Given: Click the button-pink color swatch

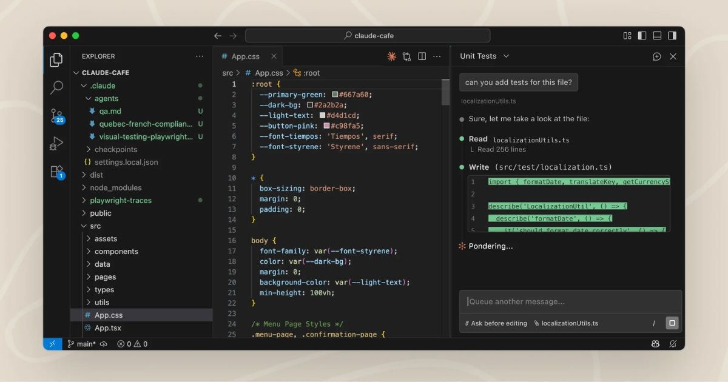Looking at the screenshot, I should tap(326, 126).
